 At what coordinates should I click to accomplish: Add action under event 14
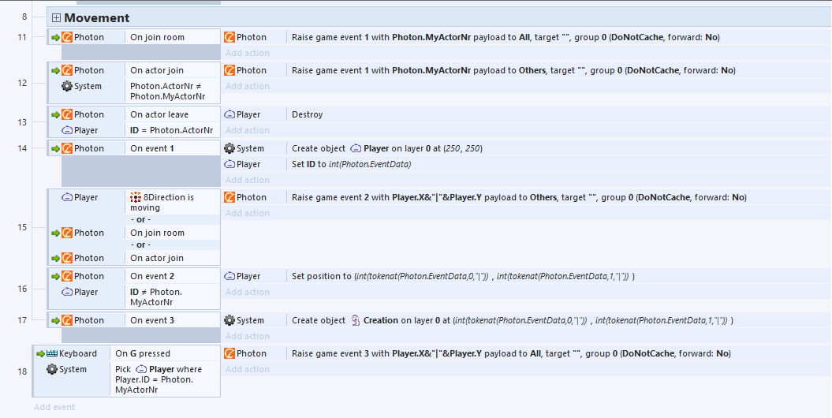pyautogui.click(x=248, y=180)
